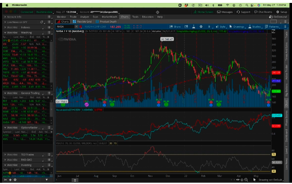Open the Account Info gadget list menu icon

click(x=49, y=17)
